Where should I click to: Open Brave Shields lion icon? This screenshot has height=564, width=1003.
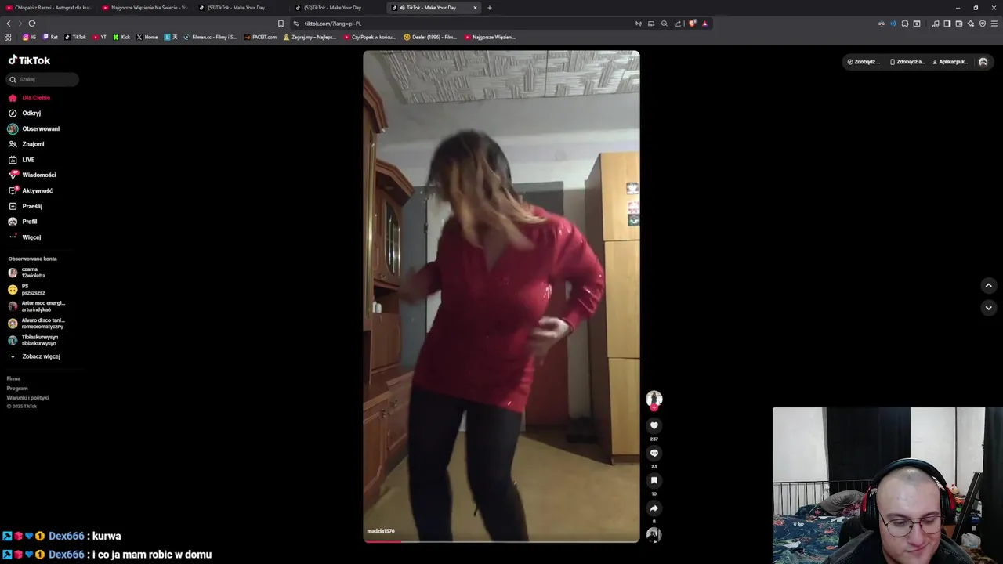[x=693, y=23]
